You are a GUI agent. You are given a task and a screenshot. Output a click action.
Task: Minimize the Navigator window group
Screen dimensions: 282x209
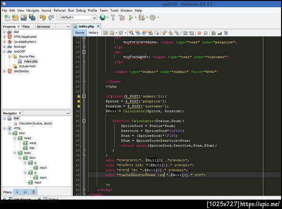point(68,113)
